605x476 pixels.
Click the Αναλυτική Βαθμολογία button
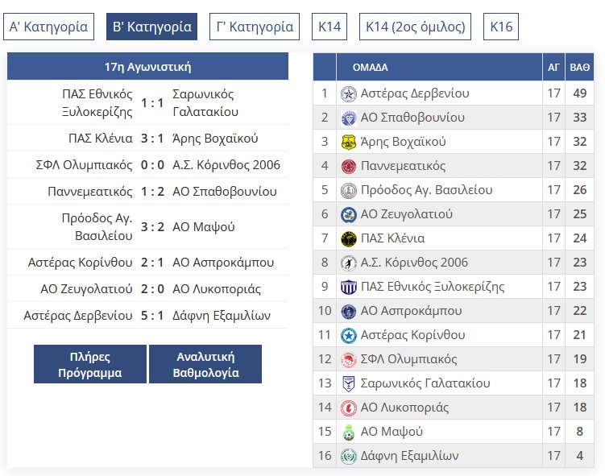point(205,365)
